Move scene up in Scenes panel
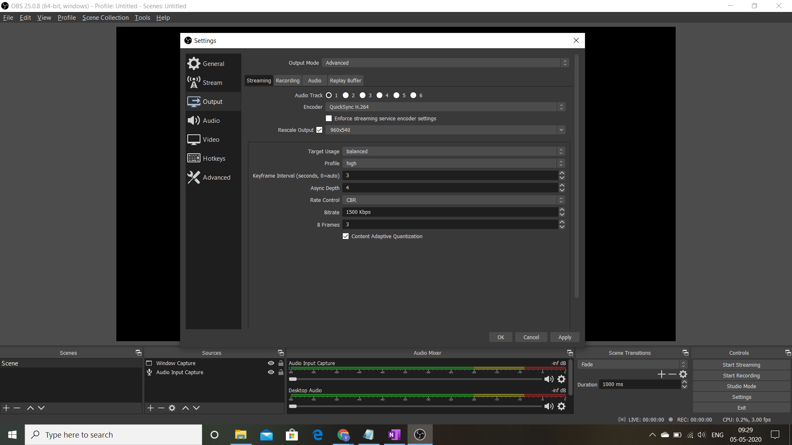792x445 pixels. point(30,408)
